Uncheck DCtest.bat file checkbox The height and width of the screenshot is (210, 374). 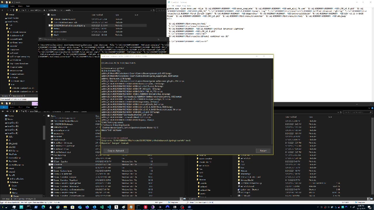50,164
